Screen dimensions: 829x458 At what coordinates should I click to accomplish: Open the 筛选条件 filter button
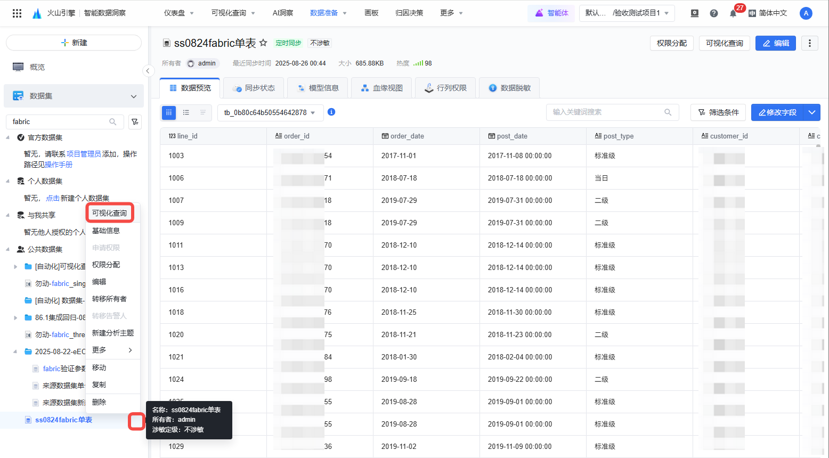(x=718, y=112)
